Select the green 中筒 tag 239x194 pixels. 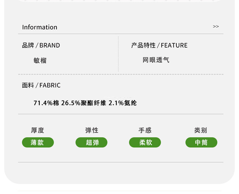(x=201, y=142)
